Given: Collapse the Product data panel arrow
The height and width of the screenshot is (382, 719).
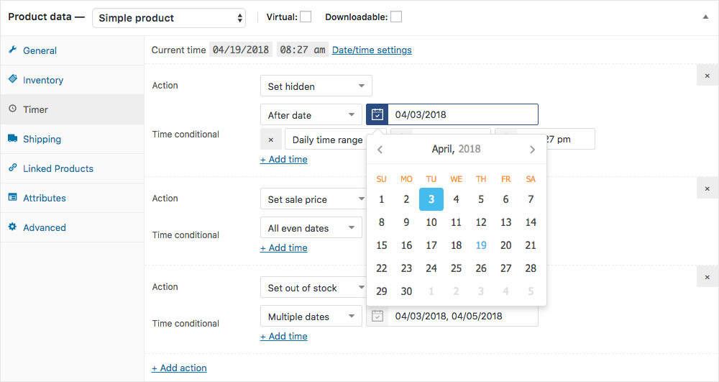Looking at the screenshot, I should [705, 17].
